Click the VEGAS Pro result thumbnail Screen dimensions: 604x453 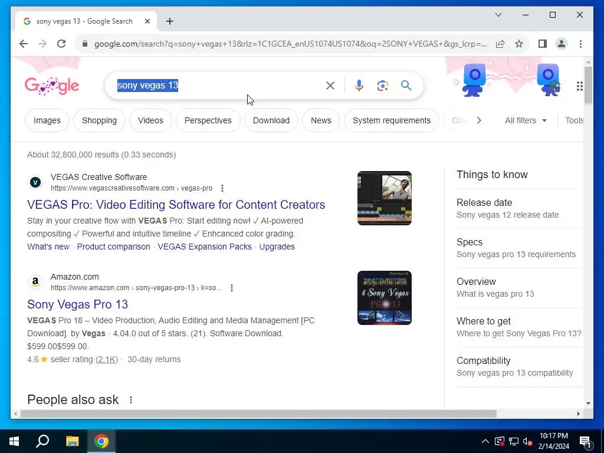(x=385, y=198)
